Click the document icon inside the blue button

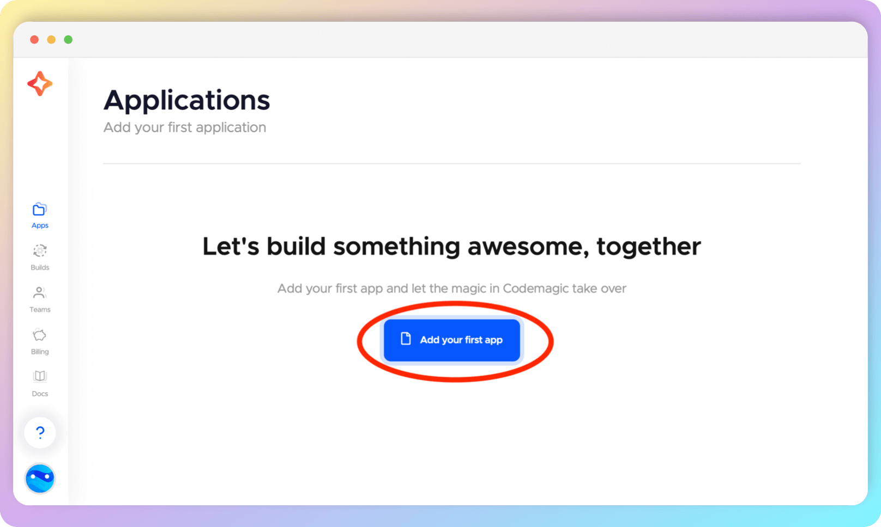coord(405,339)
